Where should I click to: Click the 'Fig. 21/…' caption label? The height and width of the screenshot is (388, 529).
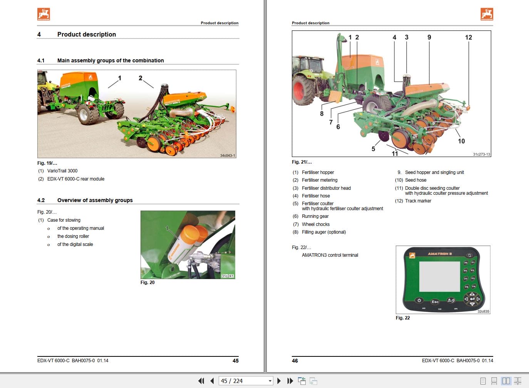302,162
